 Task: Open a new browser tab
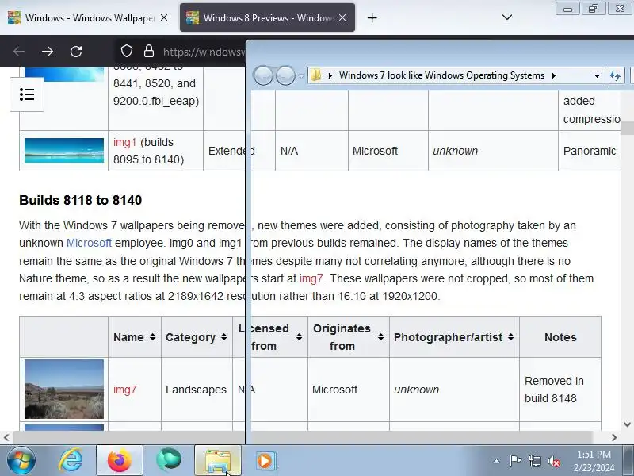click(x=372, y=17)
